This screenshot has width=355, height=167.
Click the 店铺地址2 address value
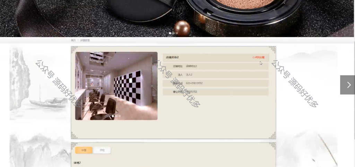[x=191, y=66]
